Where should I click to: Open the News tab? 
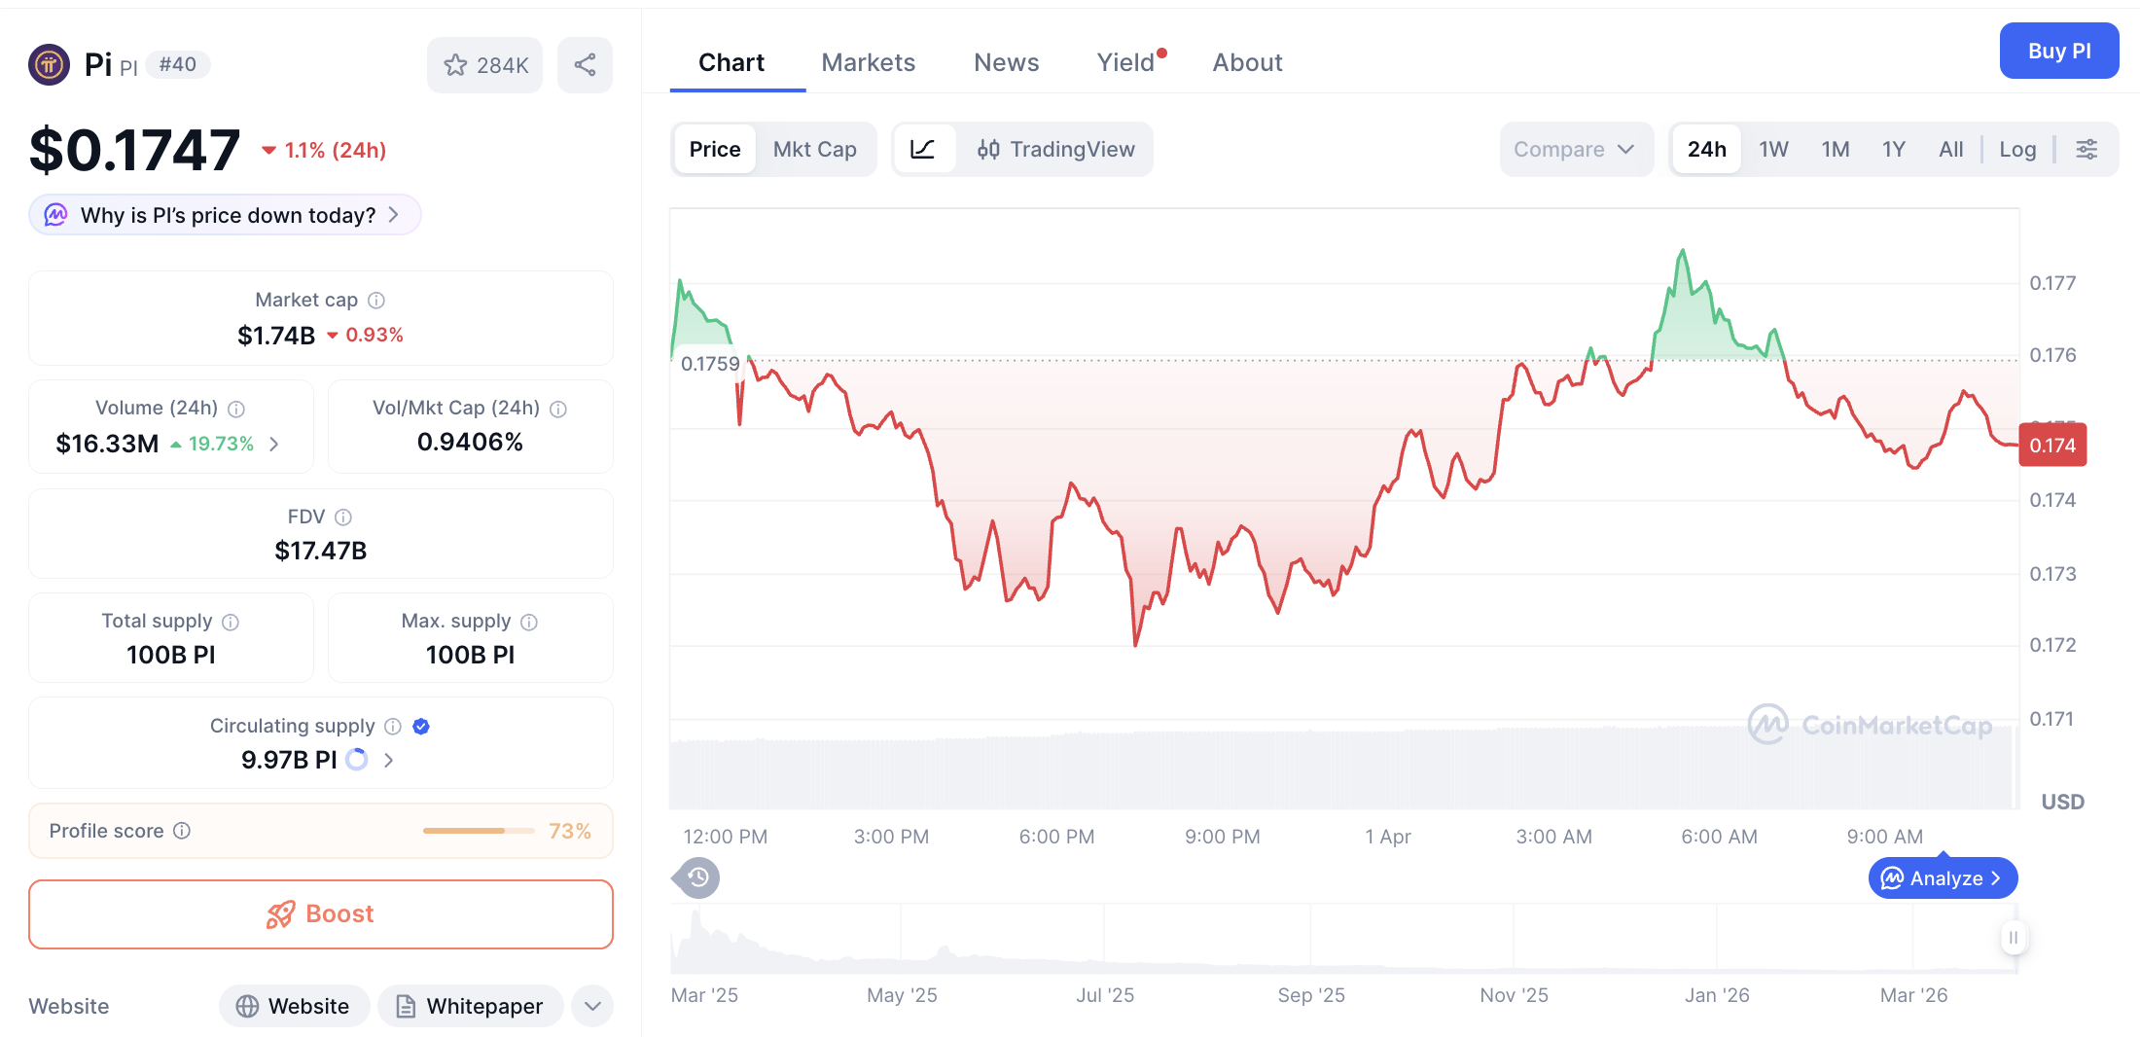tap(1006, 61)
